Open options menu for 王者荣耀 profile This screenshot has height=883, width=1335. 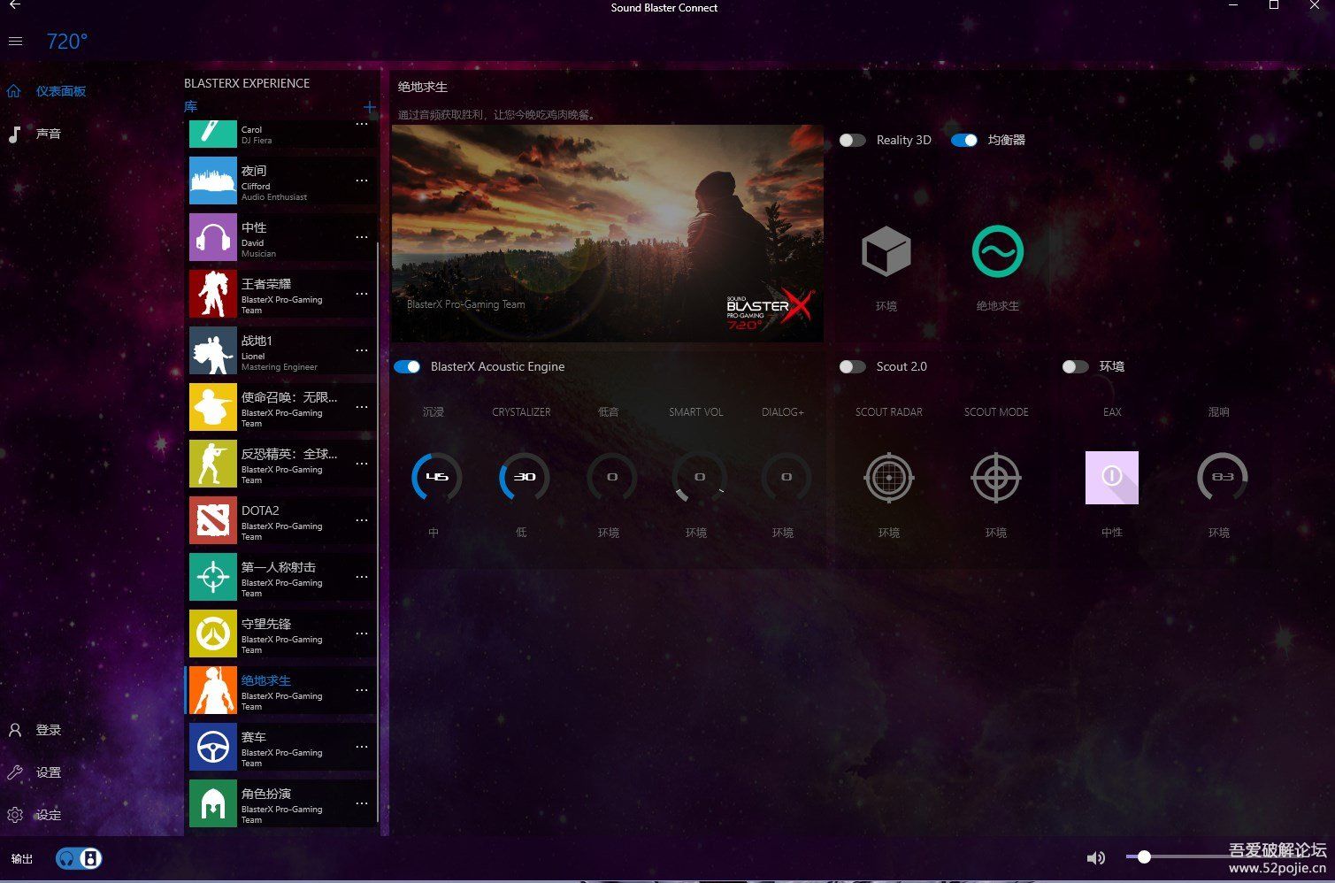point(362,294)
